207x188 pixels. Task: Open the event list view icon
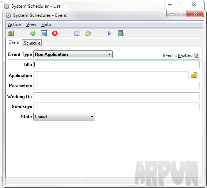[x=77, y=33]
